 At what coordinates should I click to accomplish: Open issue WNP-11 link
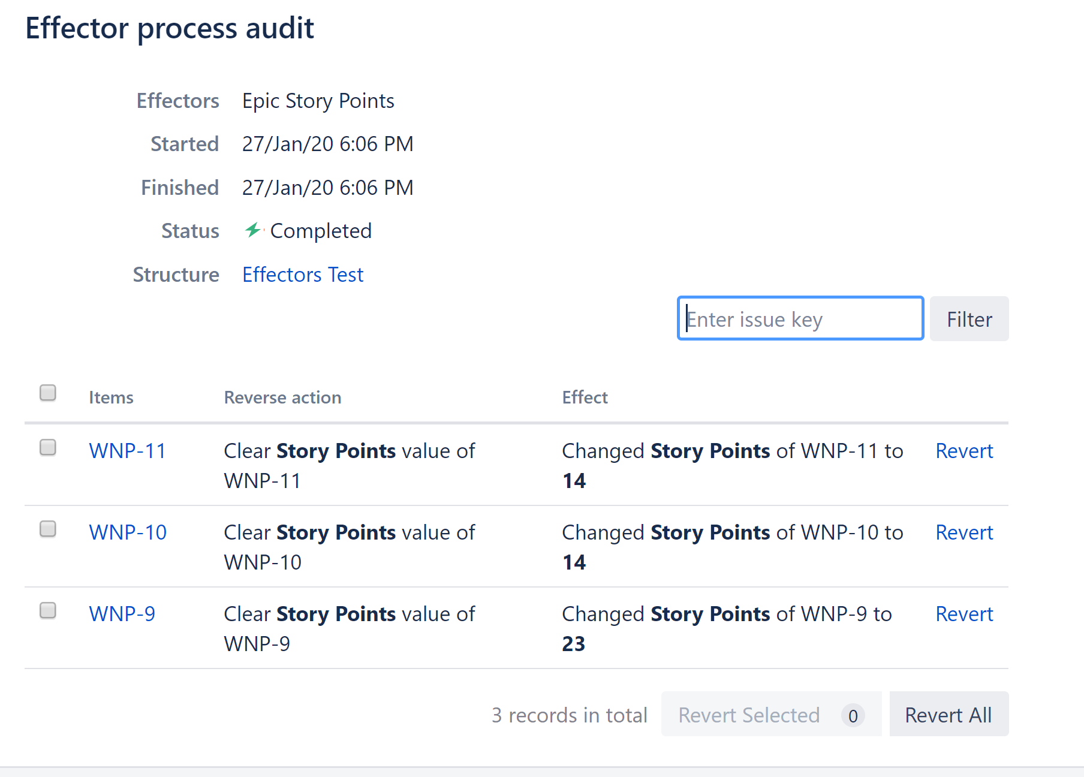point(128,451)
